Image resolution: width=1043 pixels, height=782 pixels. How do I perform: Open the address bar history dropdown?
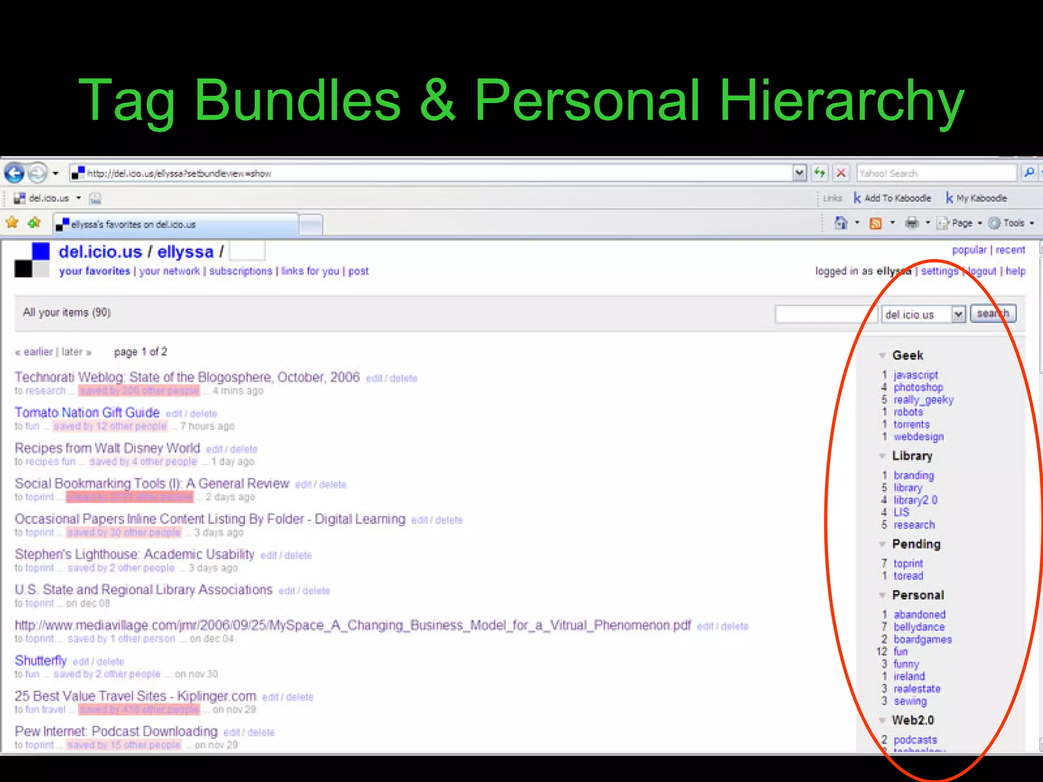point(800,173)
